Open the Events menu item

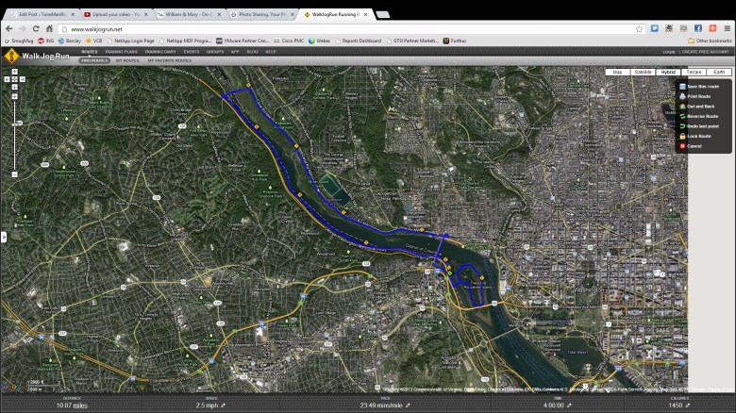tap(191, 52)
